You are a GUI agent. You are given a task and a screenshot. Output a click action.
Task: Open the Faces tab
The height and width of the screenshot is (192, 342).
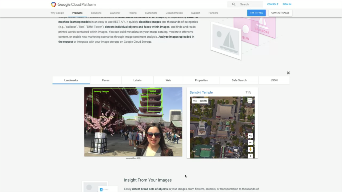click(x=106, y=80)
